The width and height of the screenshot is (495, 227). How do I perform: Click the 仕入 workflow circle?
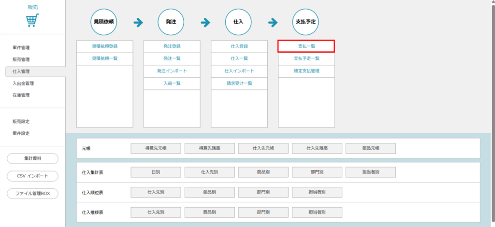[x=239, y=22]
